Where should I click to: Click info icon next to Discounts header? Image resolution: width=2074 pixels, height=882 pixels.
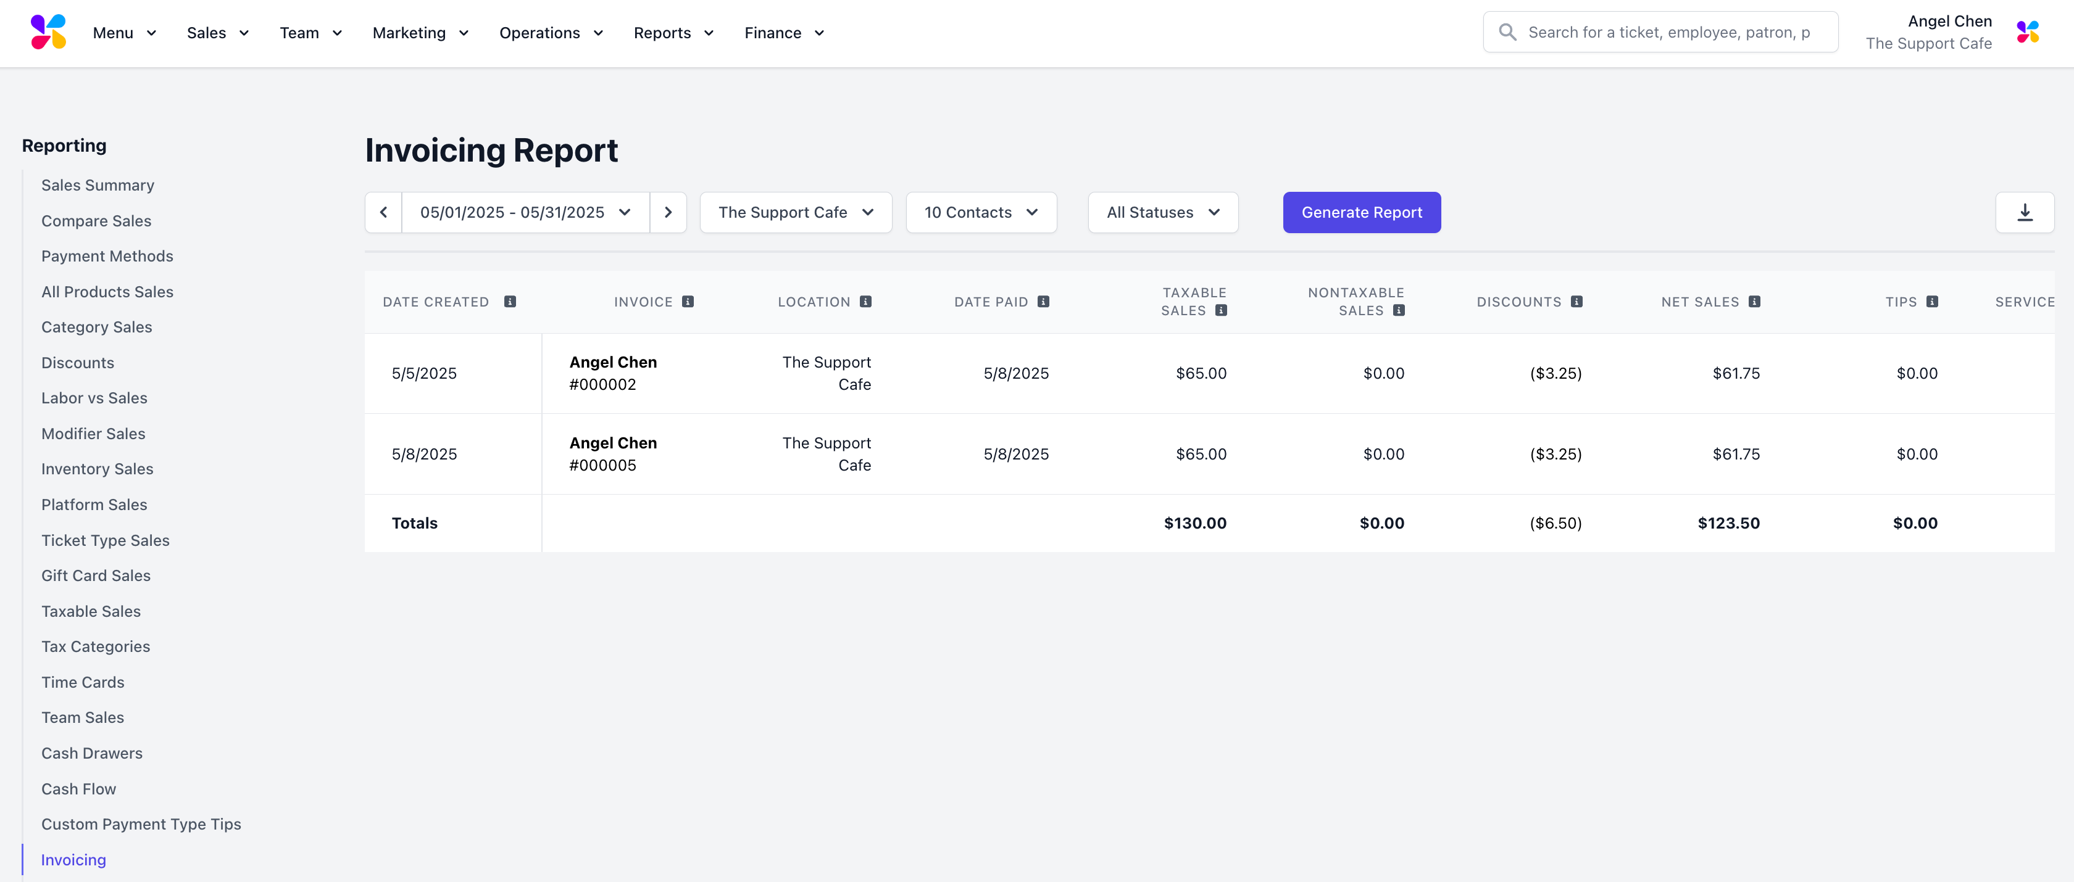[1576, 302]
